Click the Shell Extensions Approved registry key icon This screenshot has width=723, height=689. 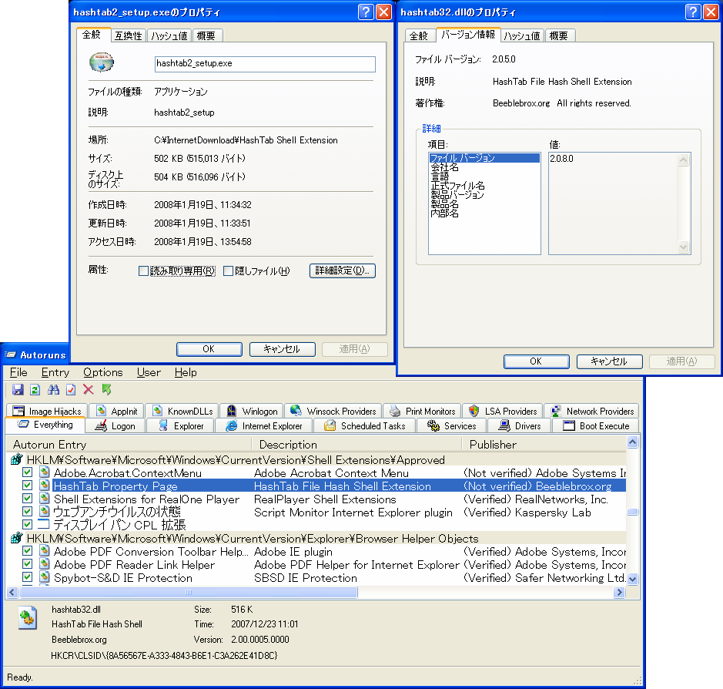coord(17,459)
